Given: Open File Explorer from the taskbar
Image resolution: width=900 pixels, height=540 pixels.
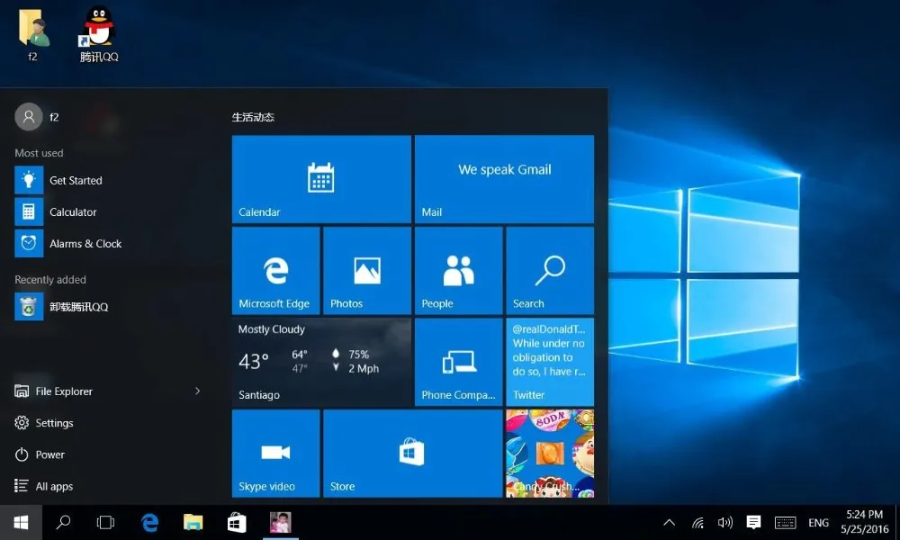Looking at the screenshot, I should pyautogui.click(x=193, y=522).
